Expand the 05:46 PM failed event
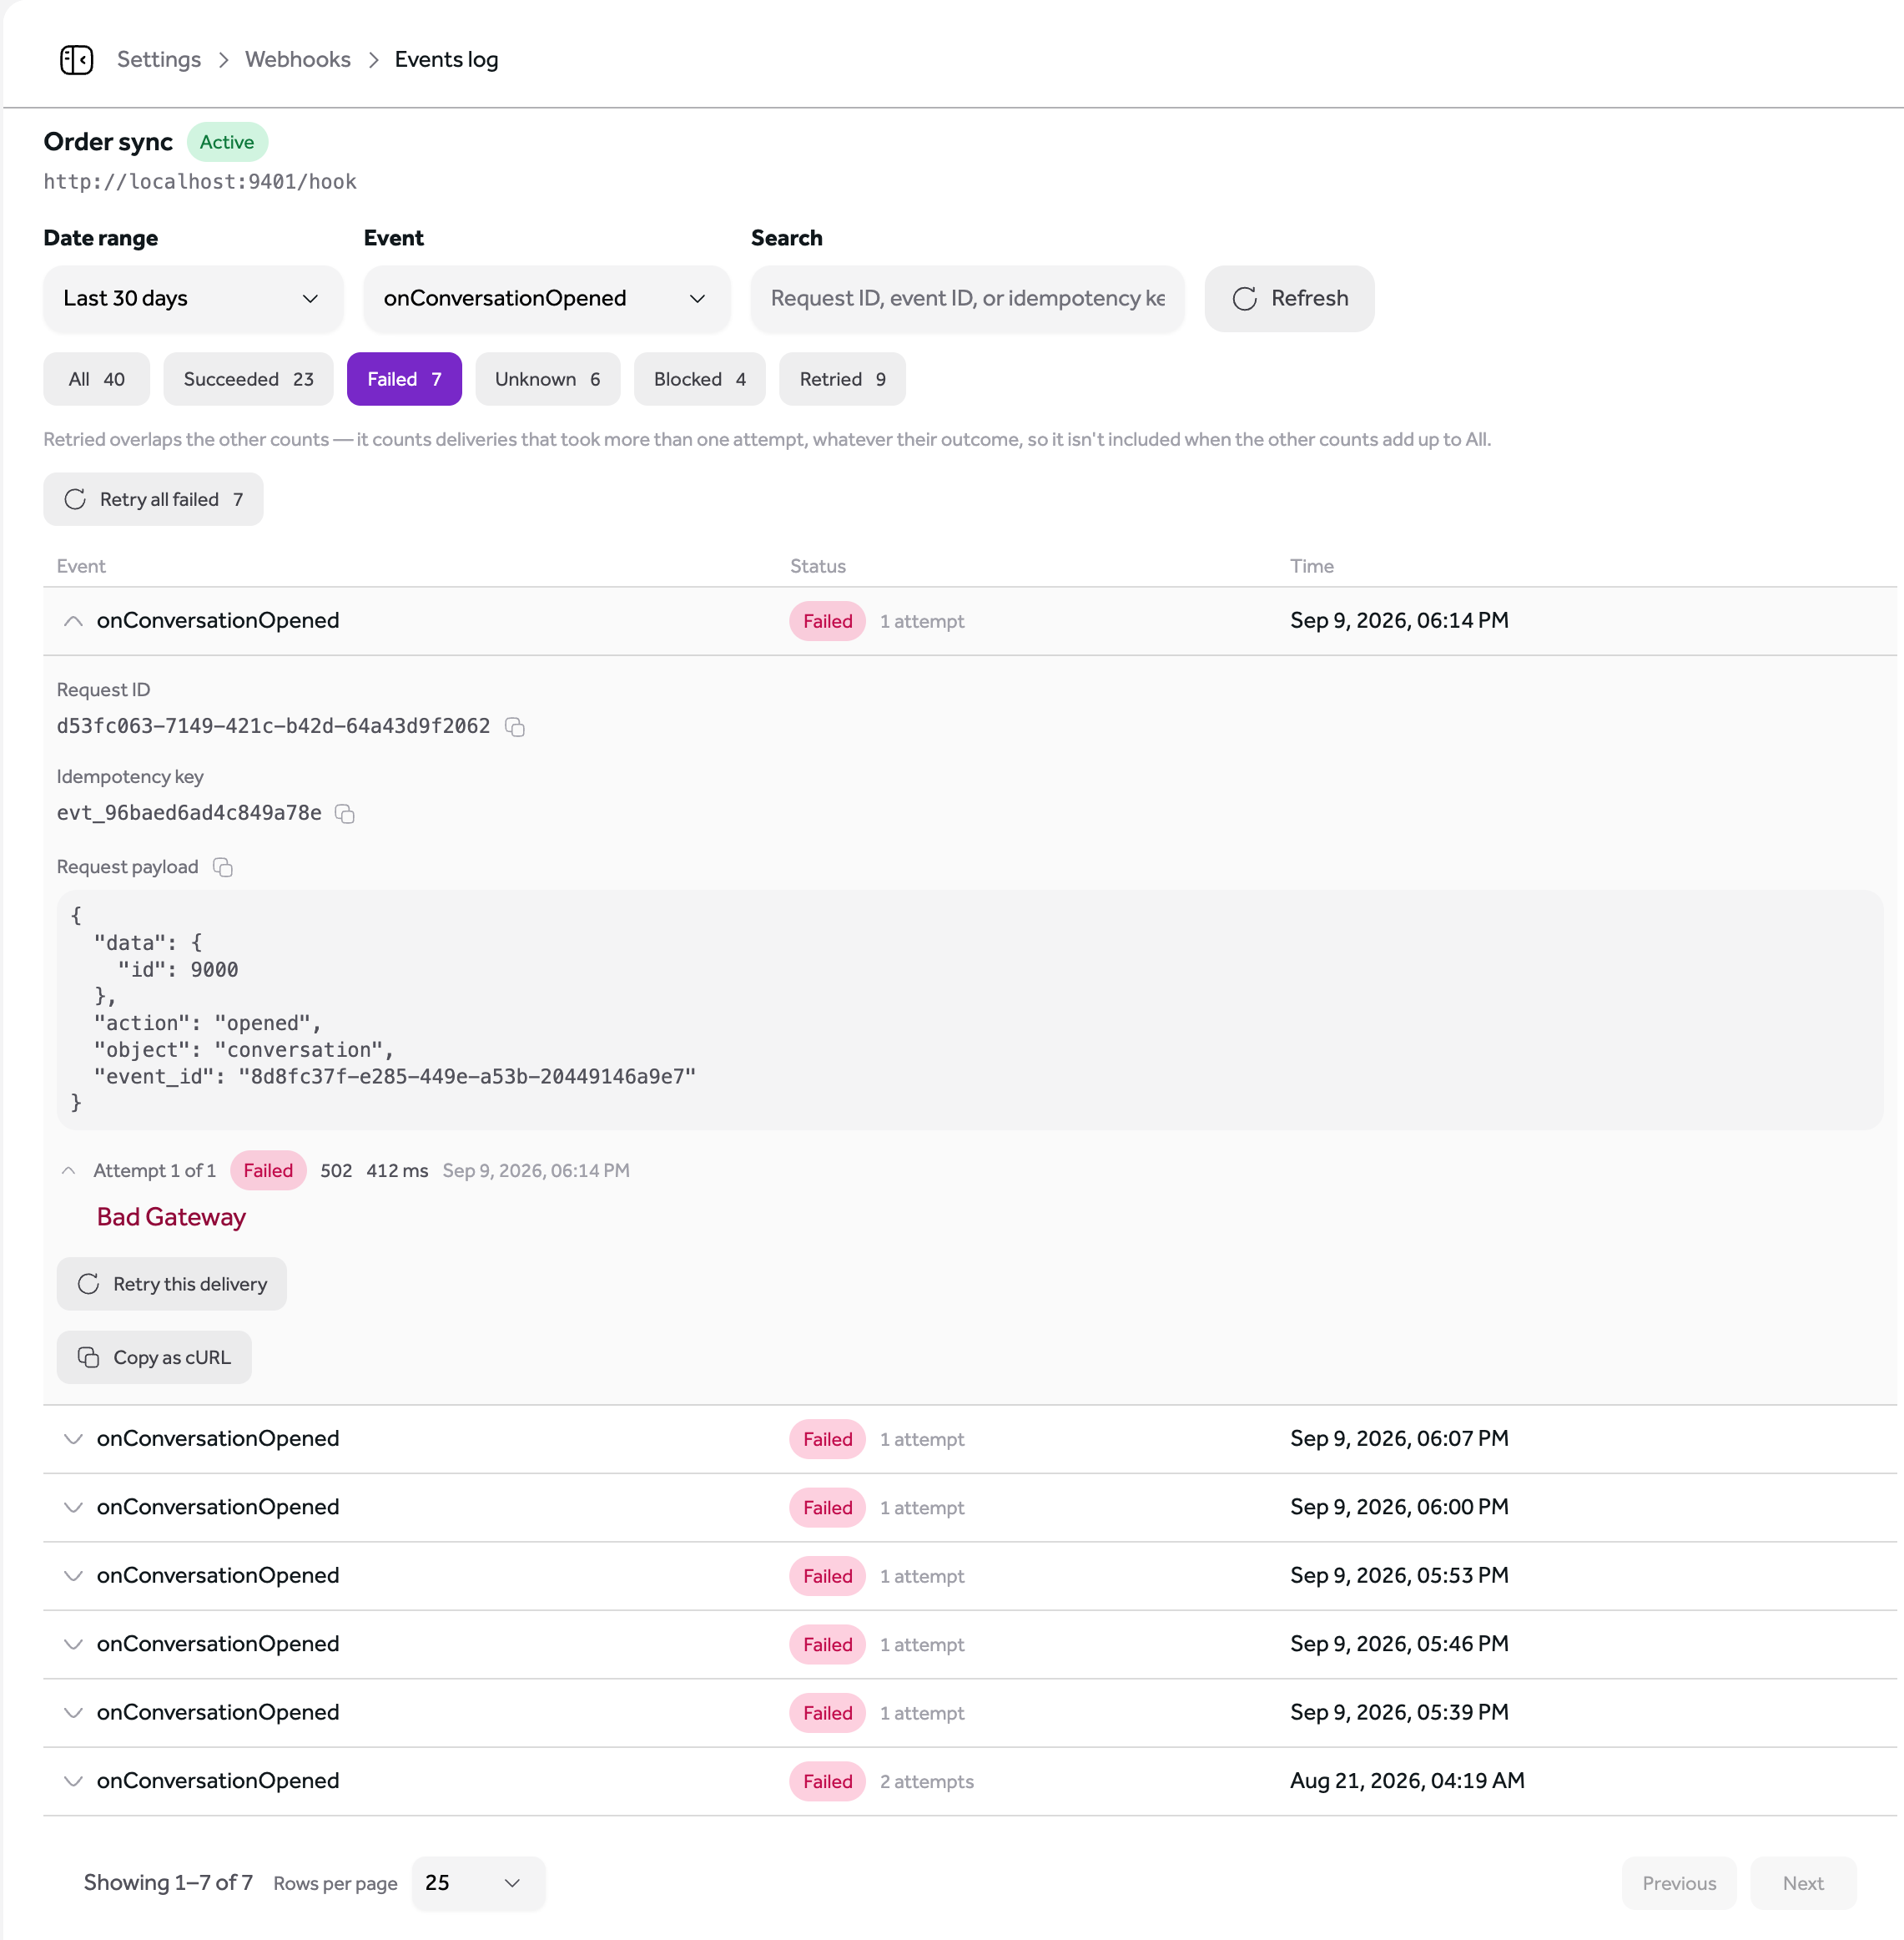1904x1940 pixels. coord(73,1644)
